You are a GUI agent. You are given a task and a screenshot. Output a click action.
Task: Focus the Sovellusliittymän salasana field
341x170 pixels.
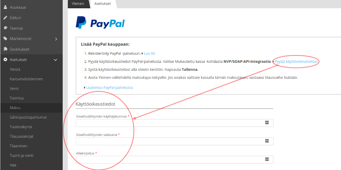[174, 141]
